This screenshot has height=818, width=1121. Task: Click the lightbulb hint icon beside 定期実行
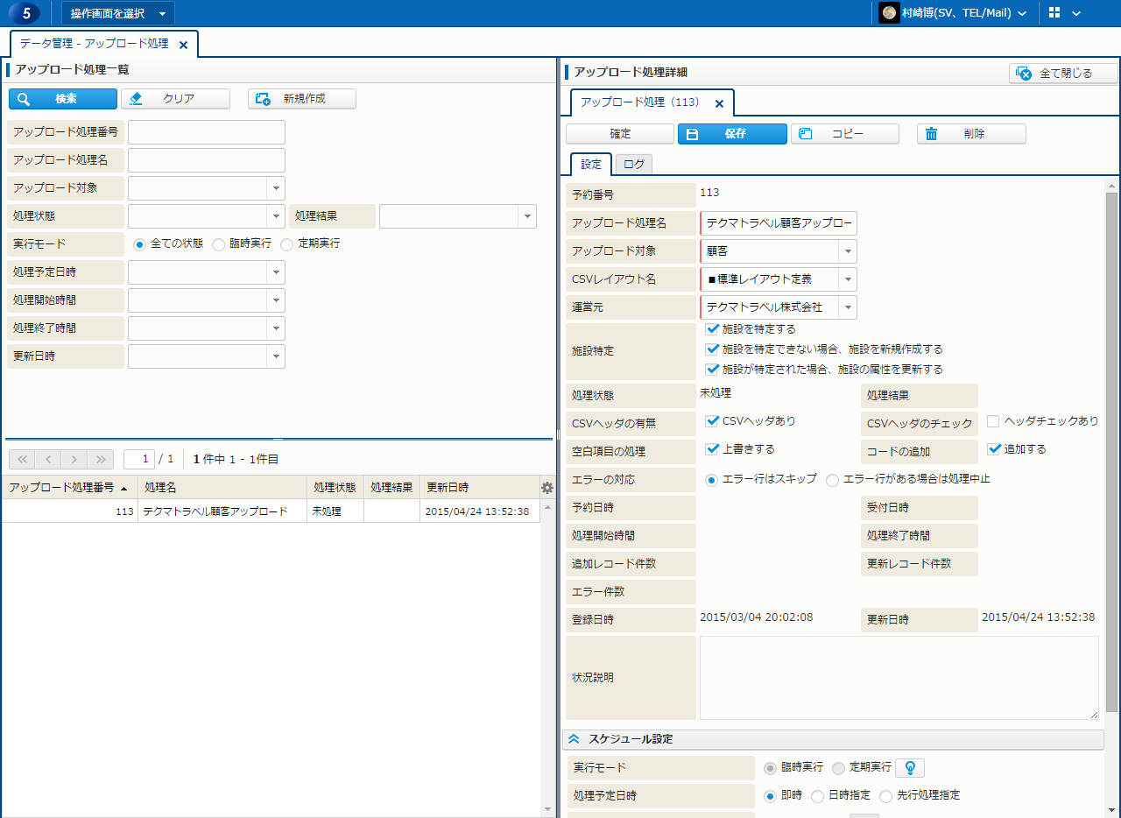pyautogui.click(x=910, y=768)
